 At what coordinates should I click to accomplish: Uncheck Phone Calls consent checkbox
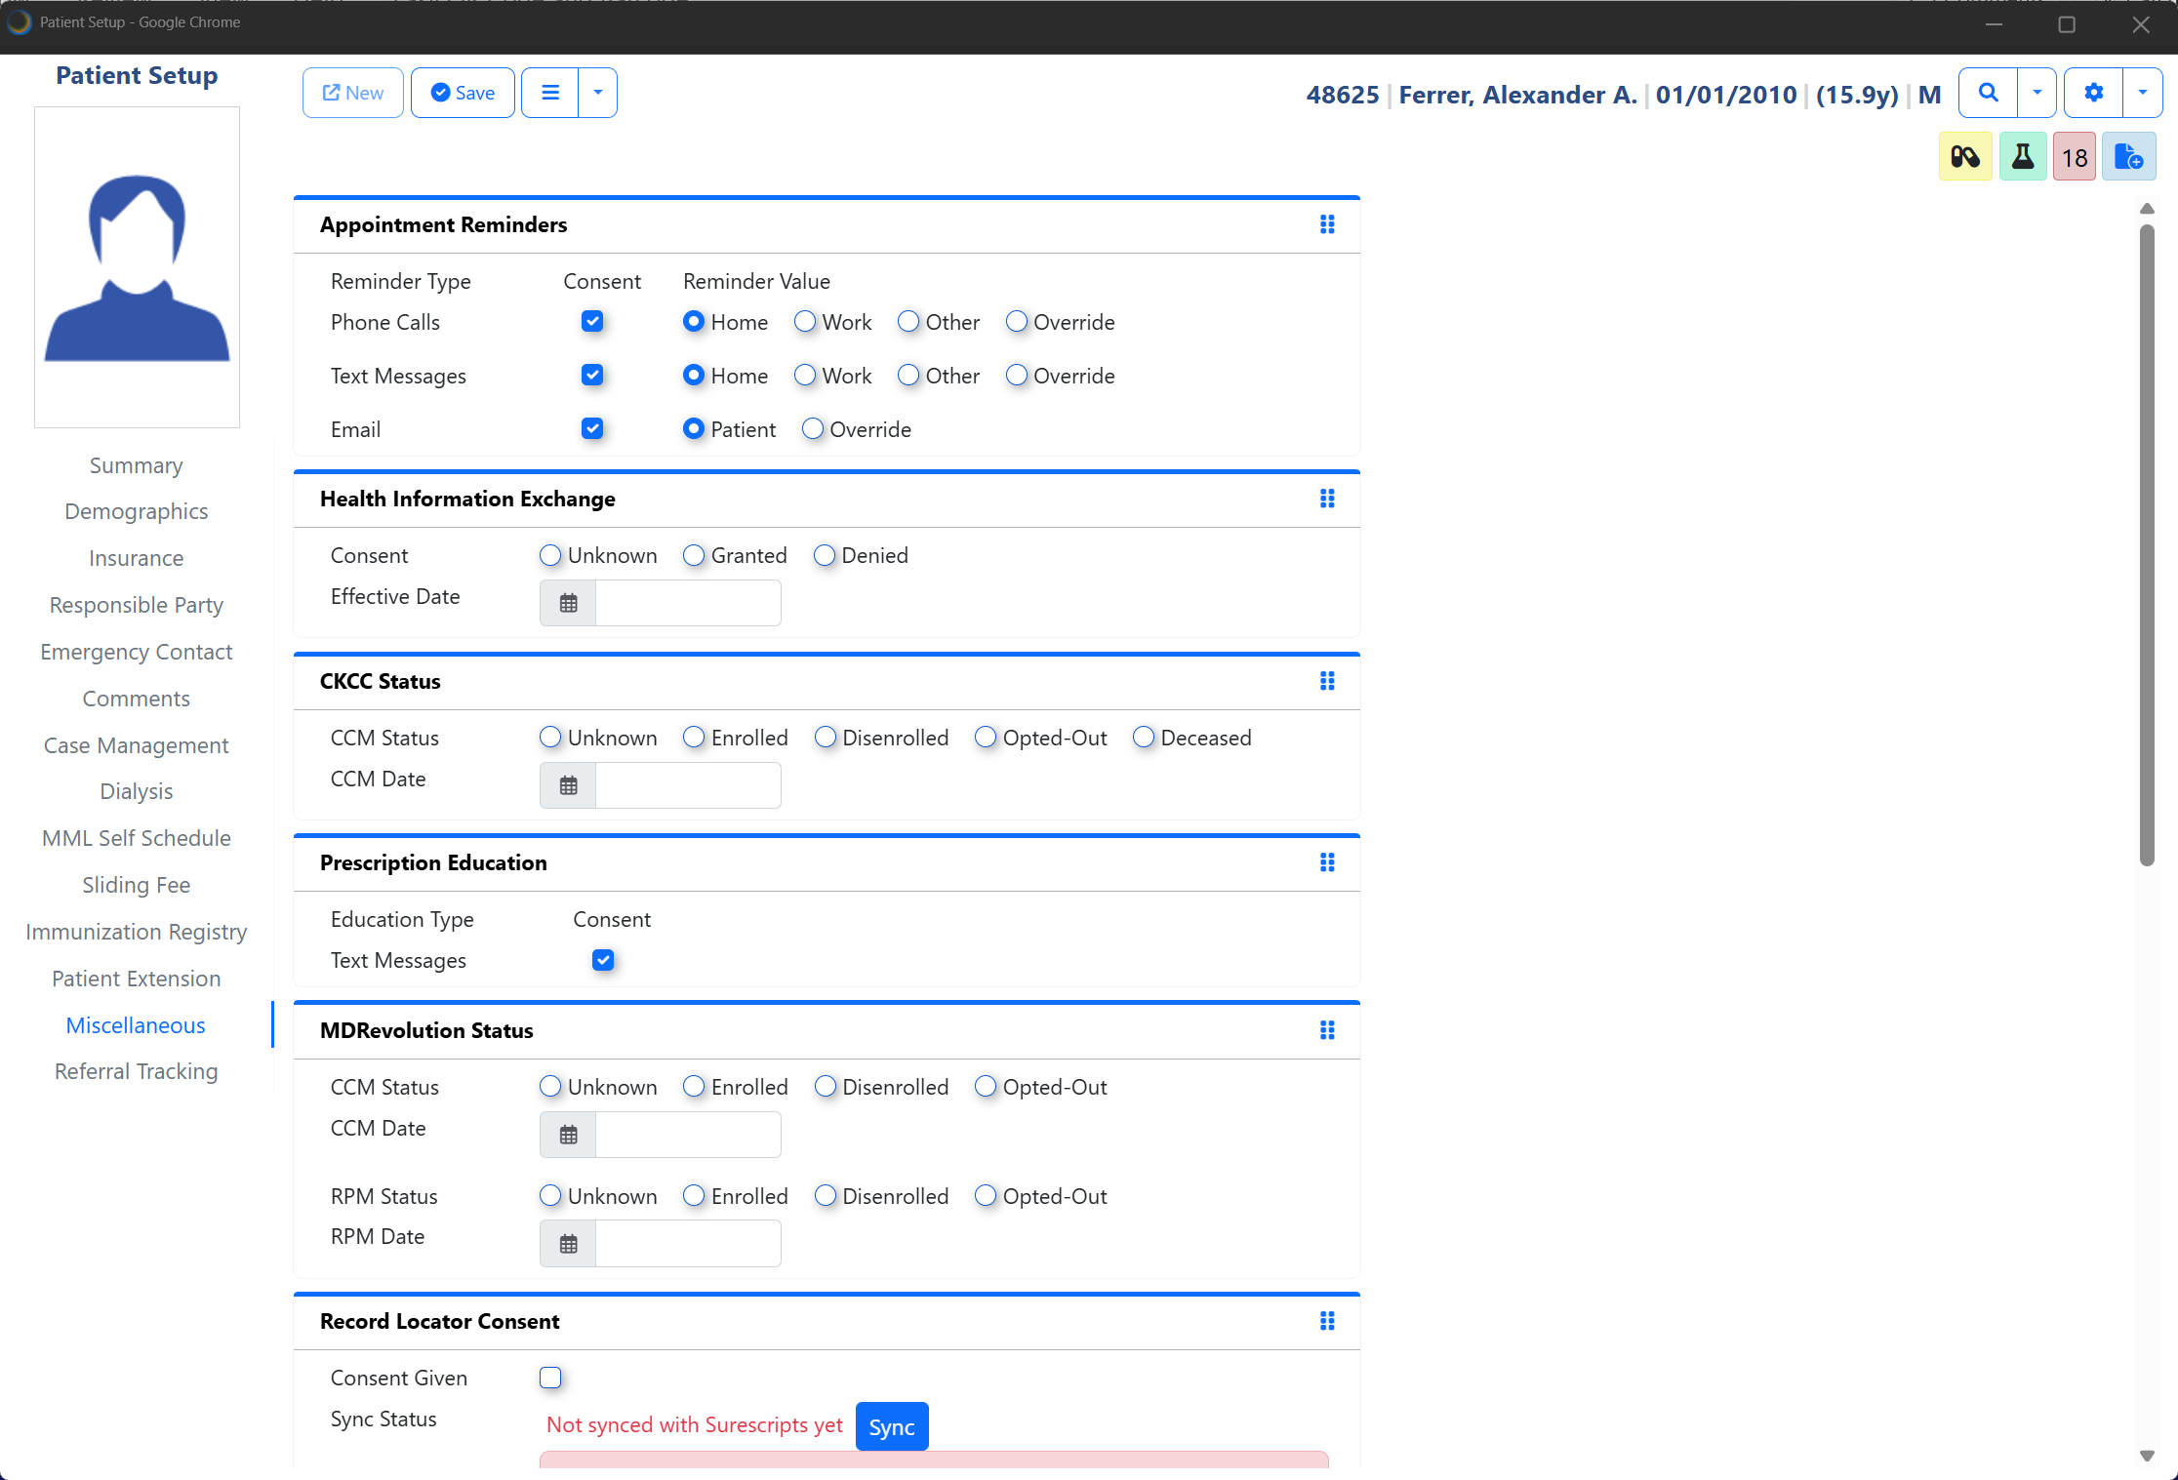coord(592,321)
